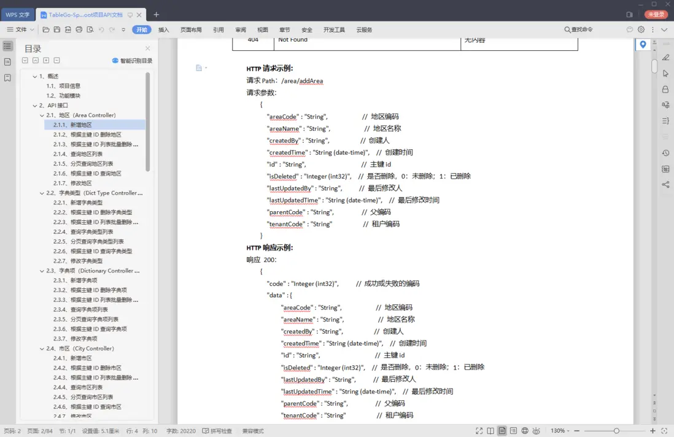
Task: Open the 文件 menu dropdown
Action: [x=21, y=29]
